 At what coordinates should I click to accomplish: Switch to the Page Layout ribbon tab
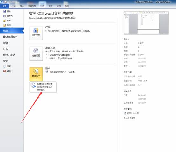tap(32, 6)
